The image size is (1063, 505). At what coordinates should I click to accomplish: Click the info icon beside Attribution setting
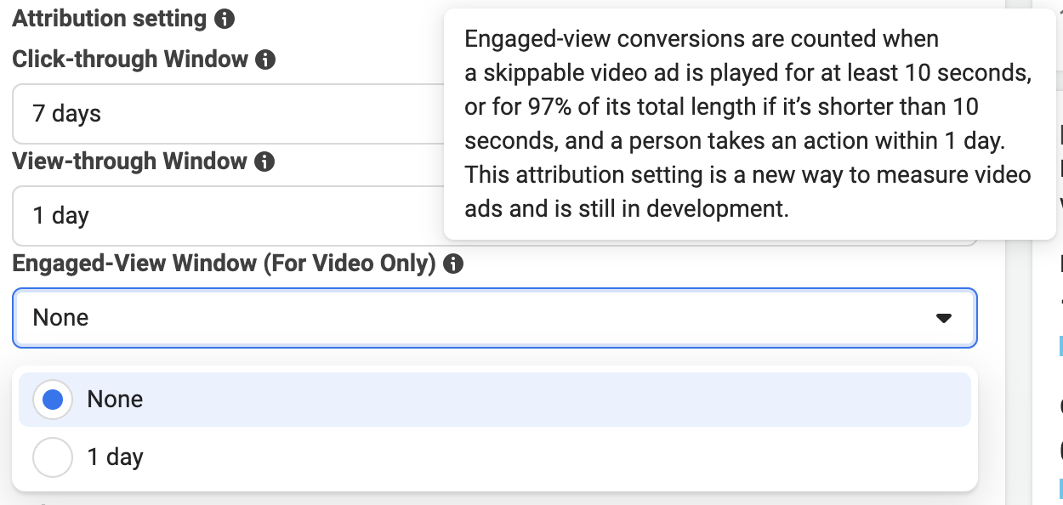pos(225,19)
